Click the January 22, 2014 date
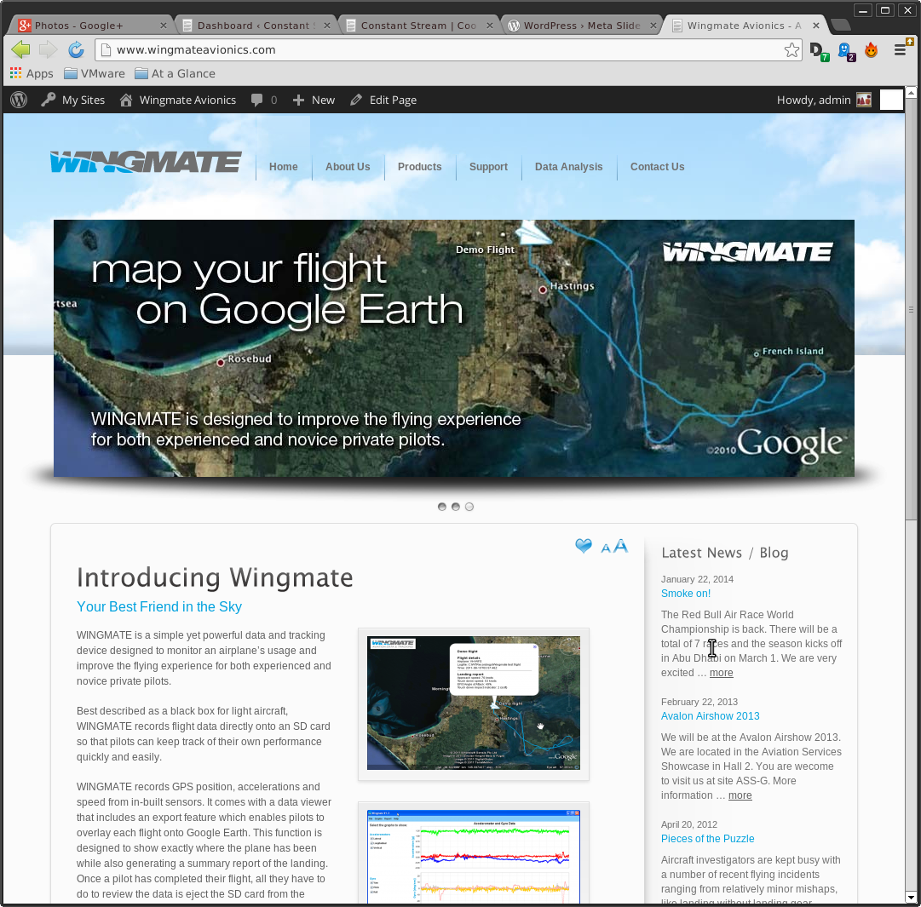921x907 pixels. click(697, 579)
